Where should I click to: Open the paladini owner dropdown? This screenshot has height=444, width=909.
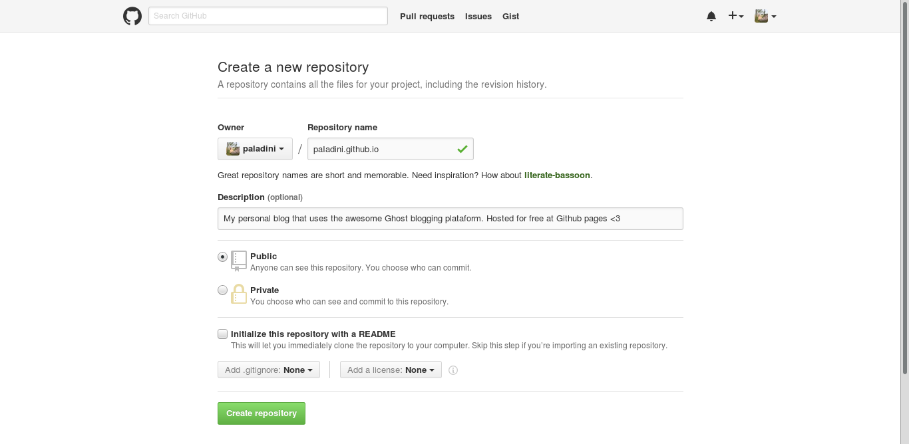pyautogui.click(x=255, y=149)
